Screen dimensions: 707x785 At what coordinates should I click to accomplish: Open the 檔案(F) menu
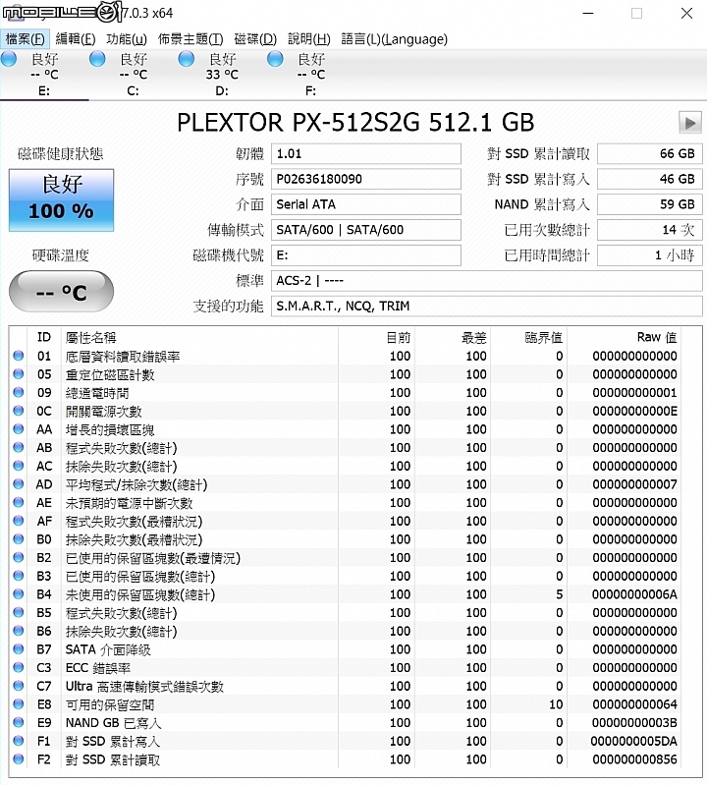click(25, 38)
